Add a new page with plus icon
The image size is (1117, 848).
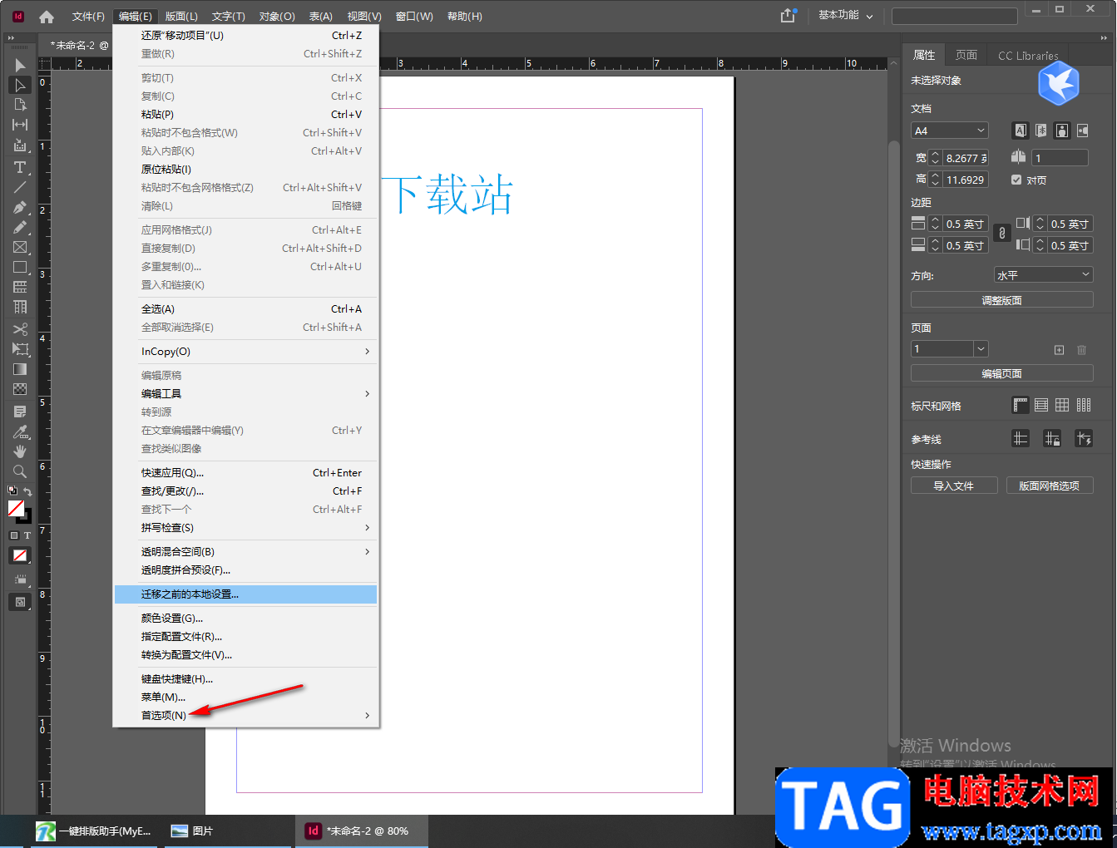[1059, 350]
